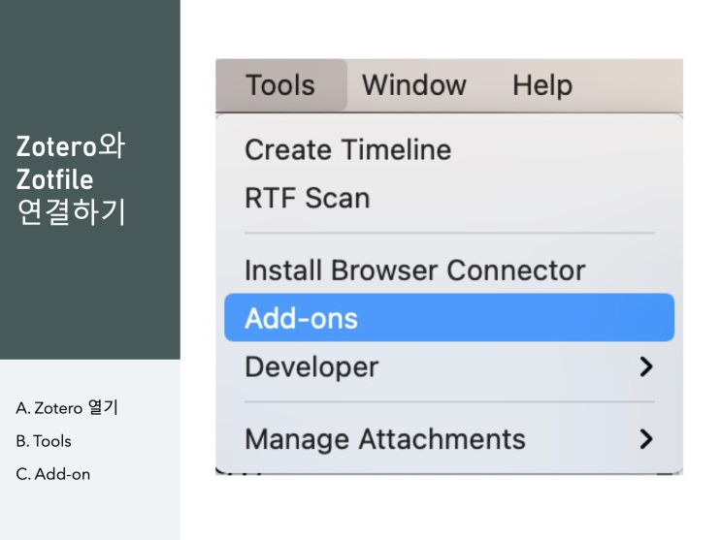
Task: Click Install Browser Connector
Action: (x=449, y=270)
